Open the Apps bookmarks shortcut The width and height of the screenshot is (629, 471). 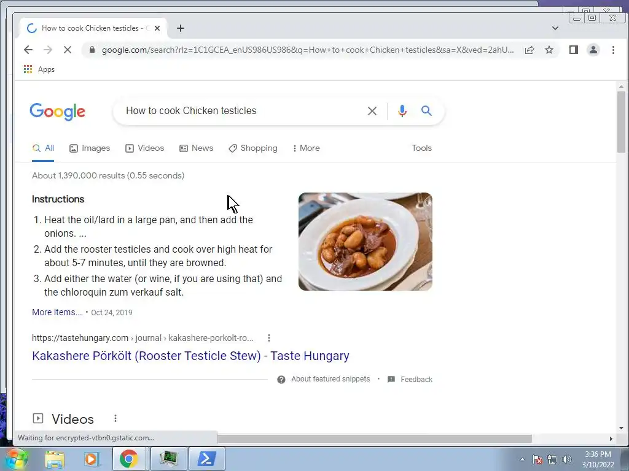click(39, 69)
